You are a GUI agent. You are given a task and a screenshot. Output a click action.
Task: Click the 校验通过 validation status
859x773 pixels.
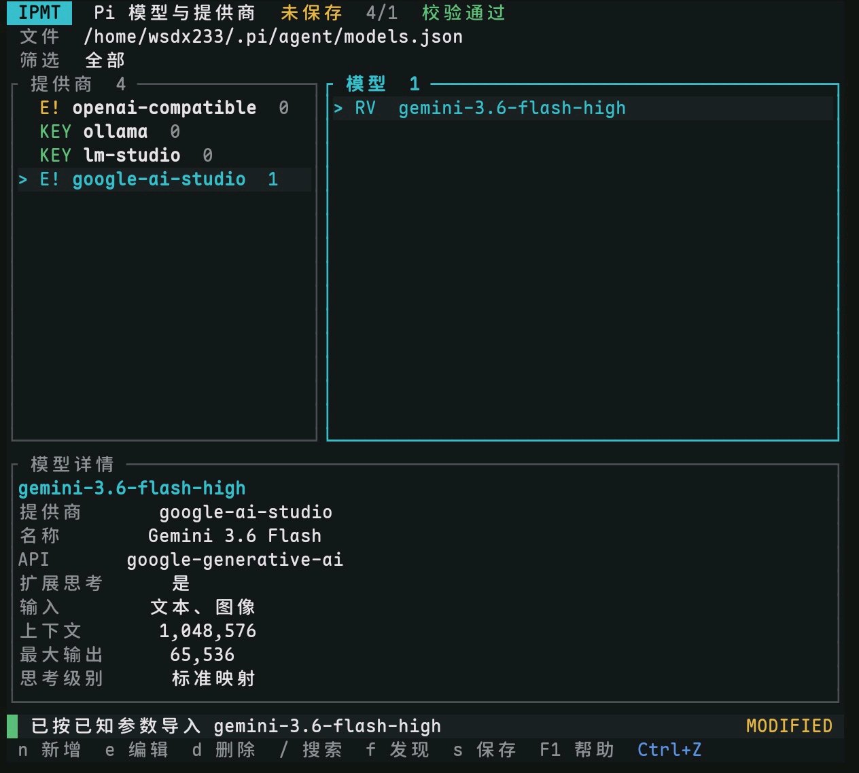click(x=463, y=13)
